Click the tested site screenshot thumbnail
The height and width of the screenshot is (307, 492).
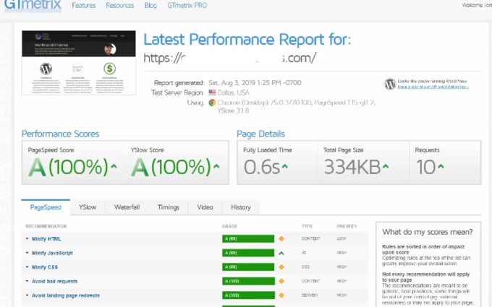click(x=79, y=62)
